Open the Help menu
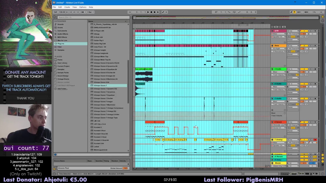Screen dimensions: 326x183 coord(91,7)
